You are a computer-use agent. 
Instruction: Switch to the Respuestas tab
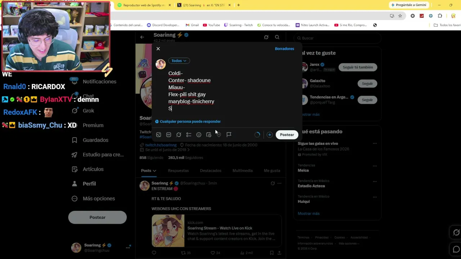pos(178,171)
